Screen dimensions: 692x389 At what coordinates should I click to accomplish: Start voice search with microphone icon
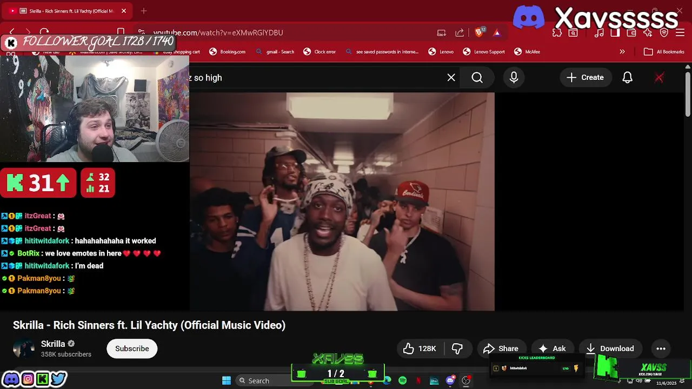(x=514, y=78)
